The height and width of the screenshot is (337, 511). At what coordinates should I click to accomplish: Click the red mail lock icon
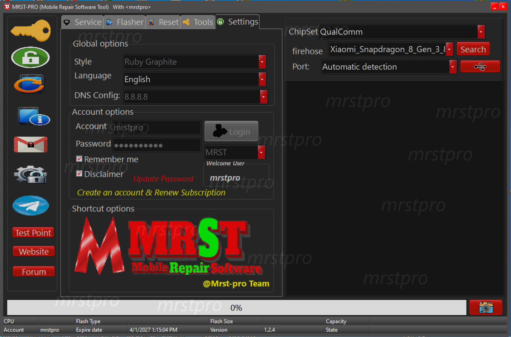tap(31, 144)
